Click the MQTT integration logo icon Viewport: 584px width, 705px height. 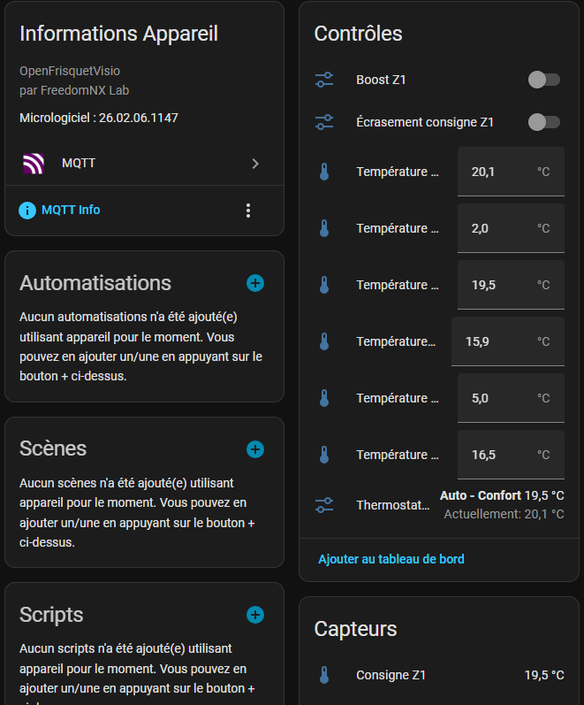(34, 164)
